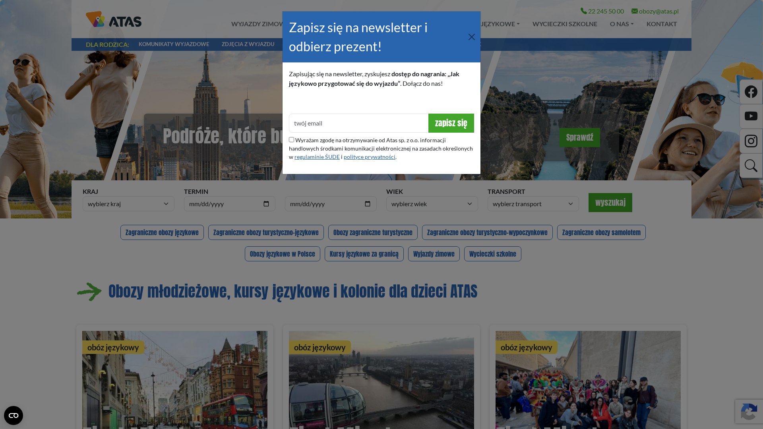Screen dimensions: 763x429
Task: Open KOMUNIKATY WYJAZDOWE link
Action: 174,44
